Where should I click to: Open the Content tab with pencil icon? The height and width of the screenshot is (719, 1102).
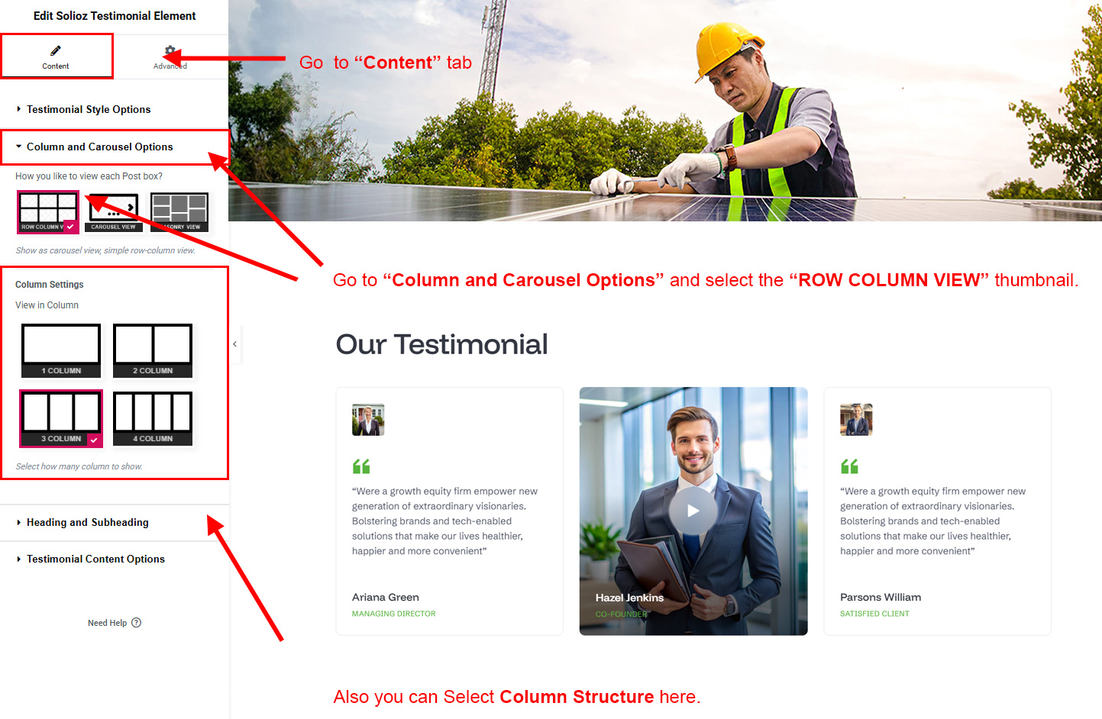click(x=56, y=56)
